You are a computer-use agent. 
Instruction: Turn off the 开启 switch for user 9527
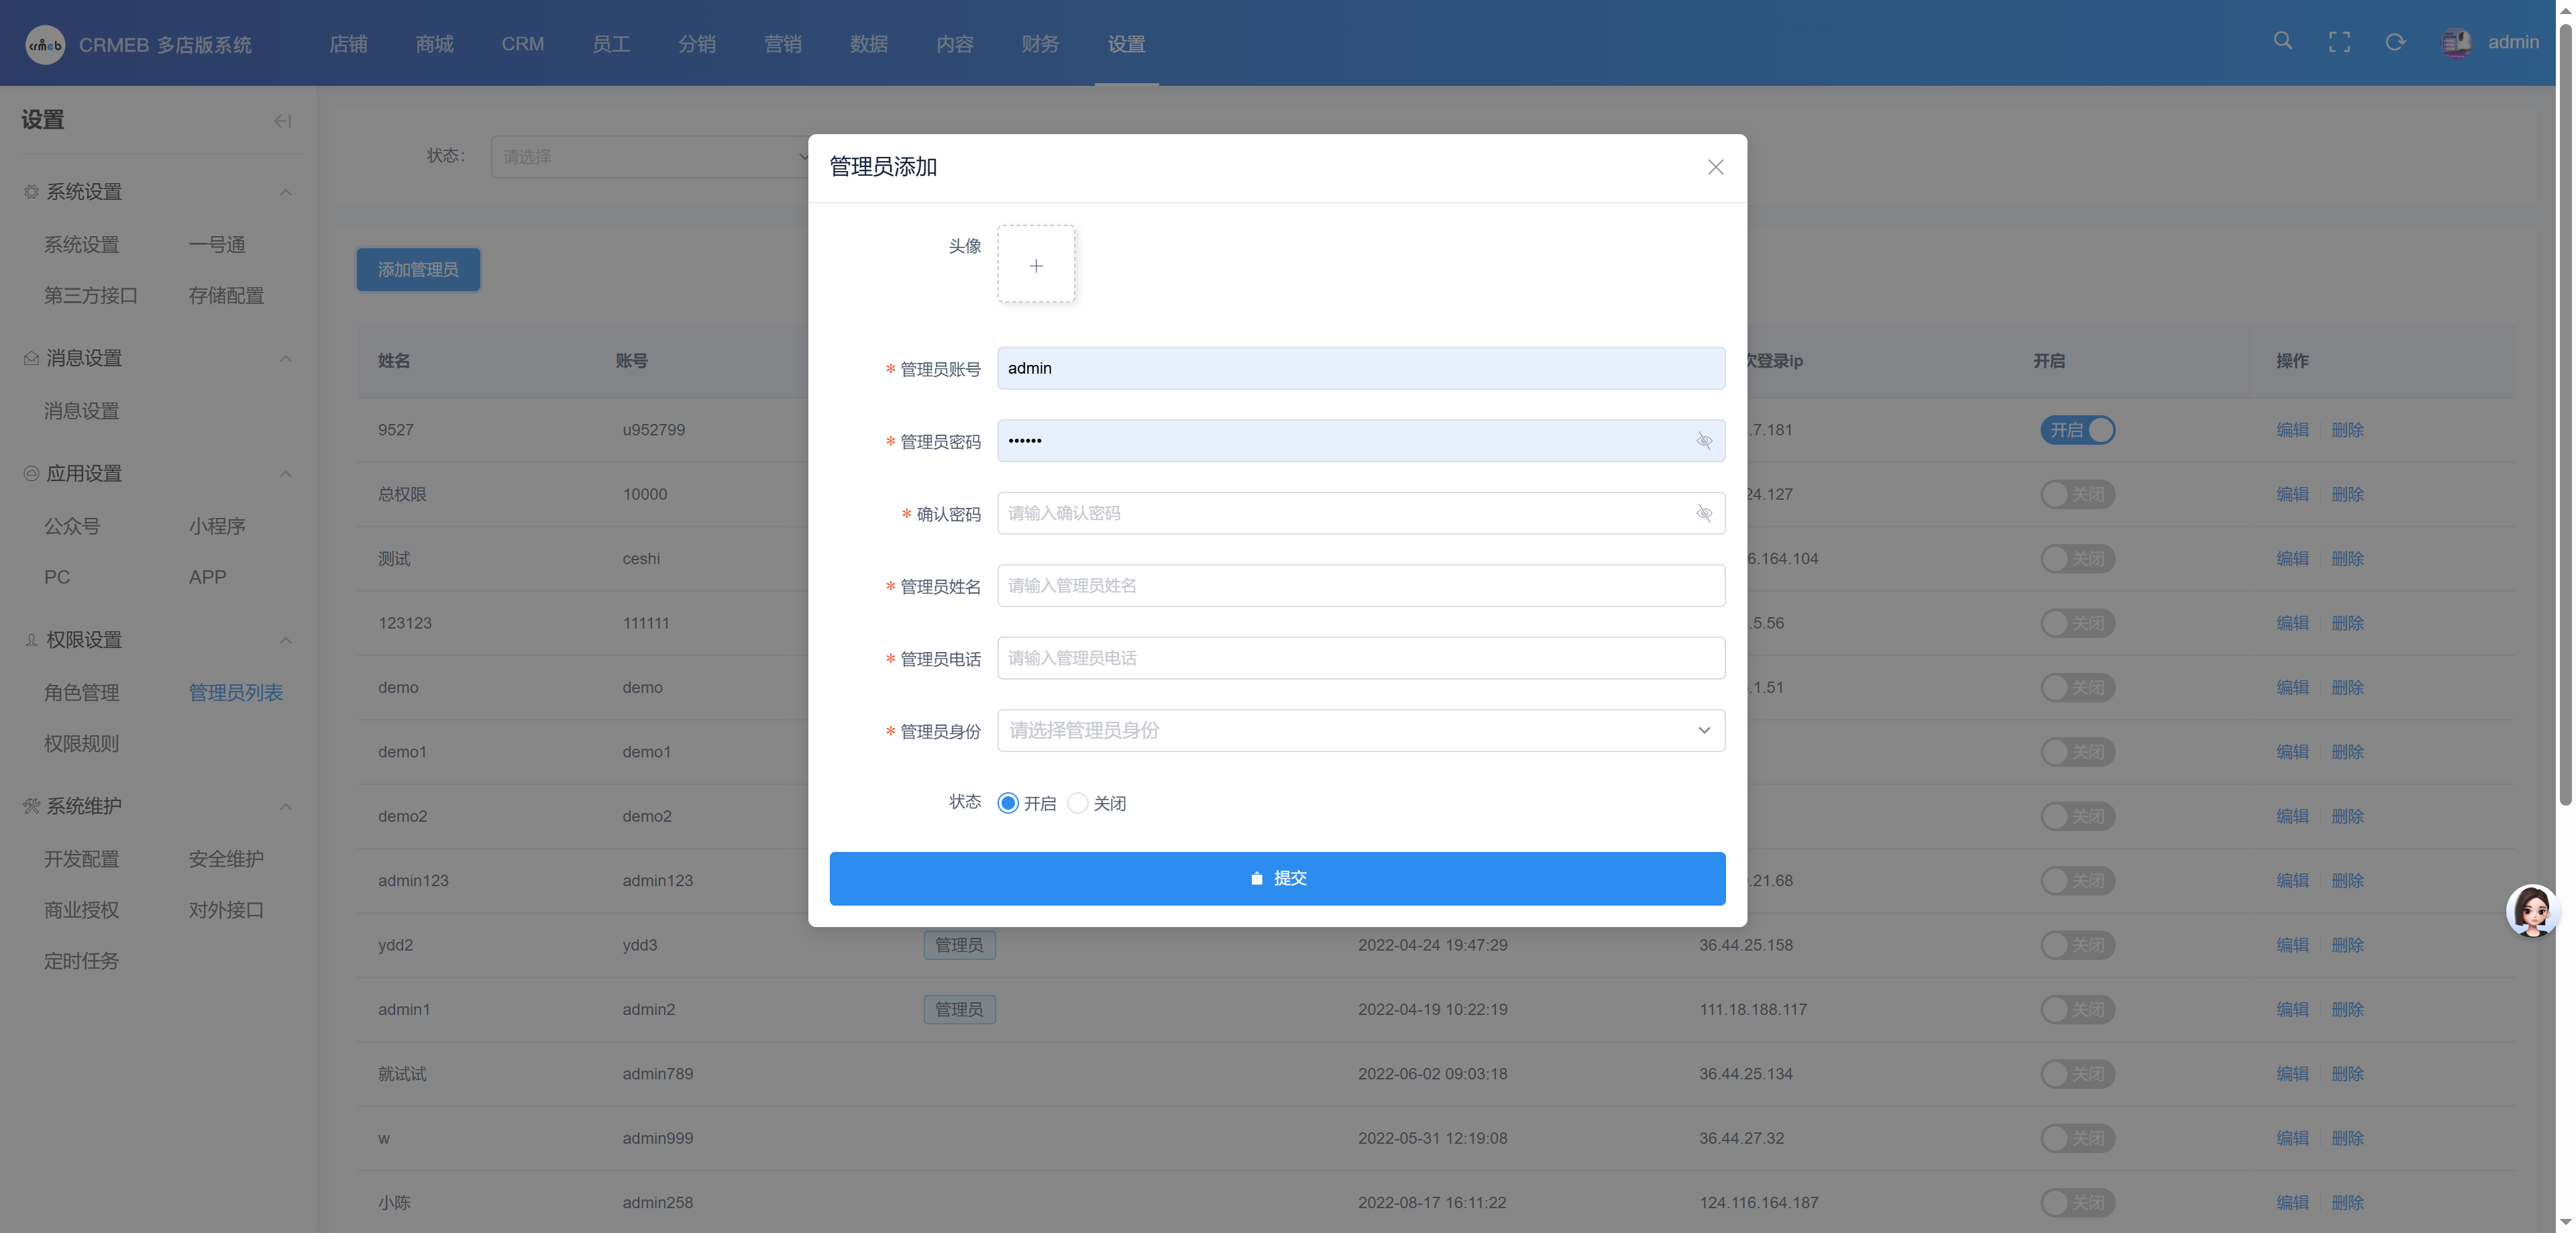(x=2077, y=430)
